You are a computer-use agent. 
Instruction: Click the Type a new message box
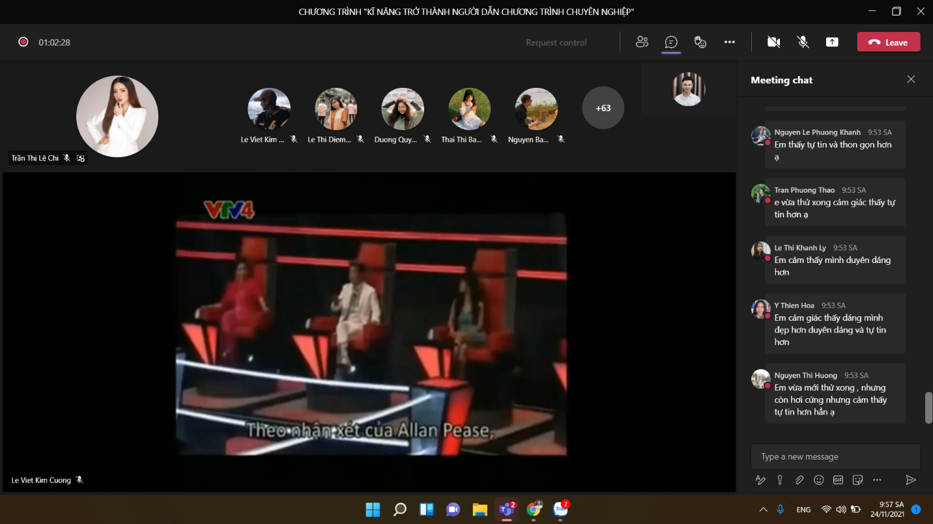836,457
